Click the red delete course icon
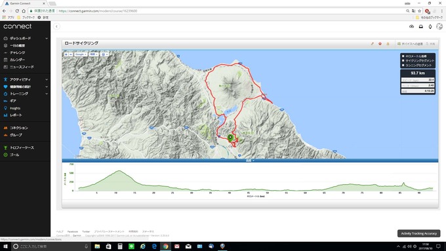Image resolution: width=446 pixels, height=251 pixels. (x=380, y=44)
